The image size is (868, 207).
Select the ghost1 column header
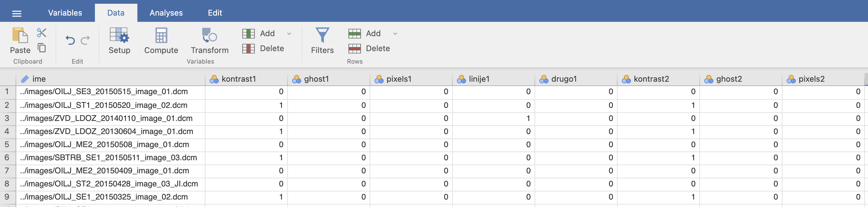(328, 79)
